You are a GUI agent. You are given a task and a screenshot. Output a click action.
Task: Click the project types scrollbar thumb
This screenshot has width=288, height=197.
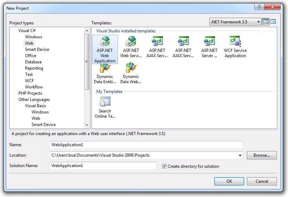[87, 62]
